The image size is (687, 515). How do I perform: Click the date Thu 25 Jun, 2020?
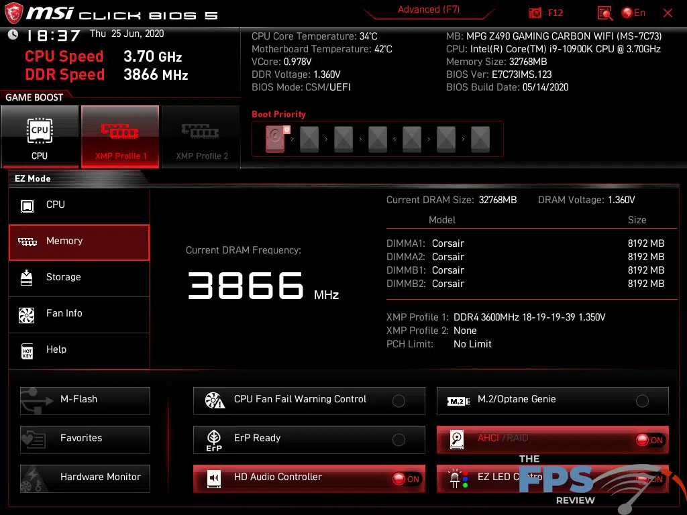click(x=127, y=34)
